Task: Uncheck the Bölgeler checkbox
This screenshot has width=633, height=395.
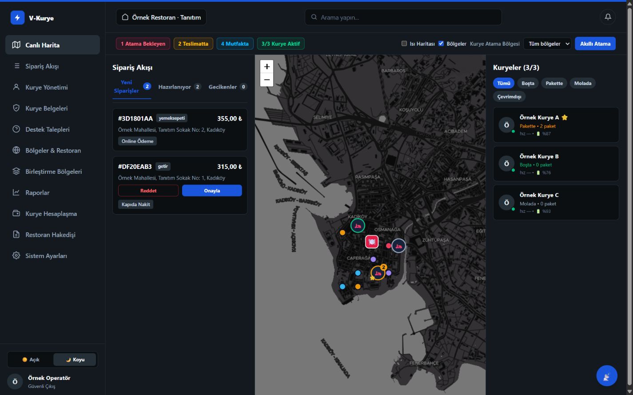Action: coord(441,43)
